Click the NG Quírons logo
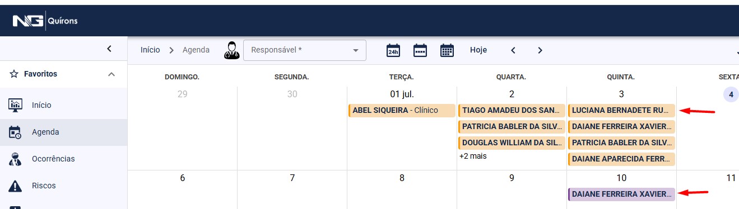739x209 pixels. 45,21
